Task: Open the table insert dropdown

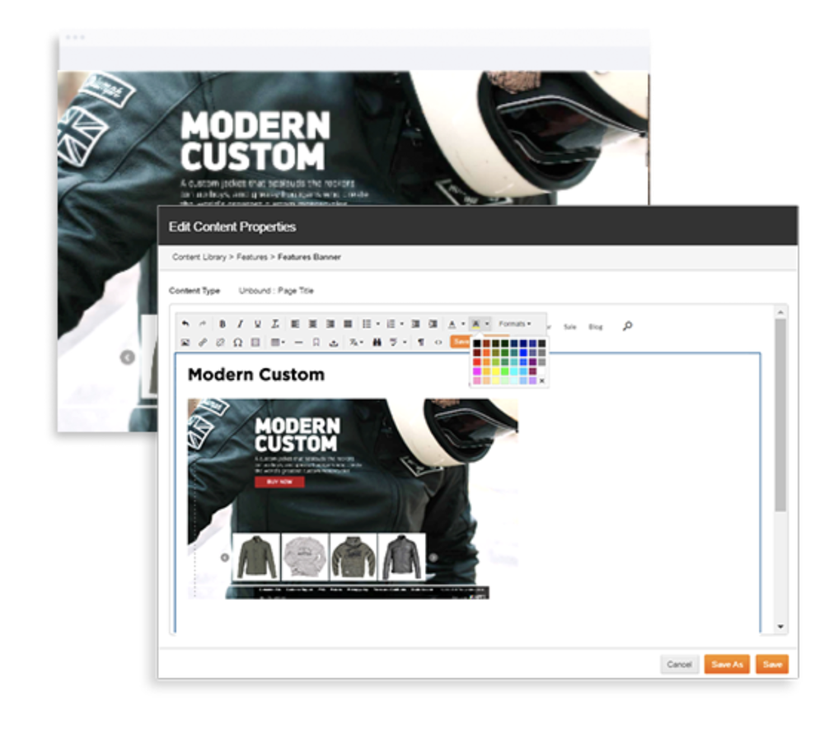Action: pyautogui.click(x=278, y=343)
